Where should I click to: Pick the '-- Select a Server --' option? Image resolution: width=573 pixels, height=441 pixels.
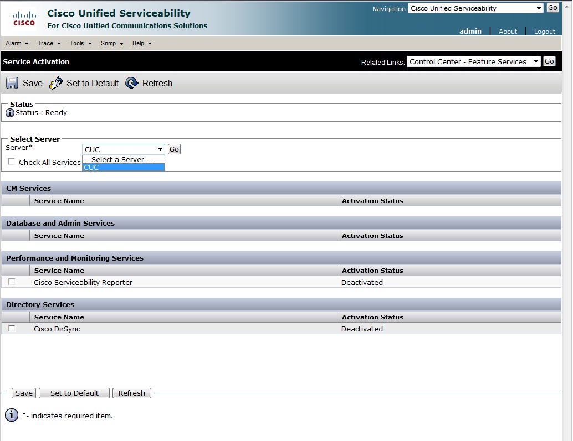tap(123, 159)
